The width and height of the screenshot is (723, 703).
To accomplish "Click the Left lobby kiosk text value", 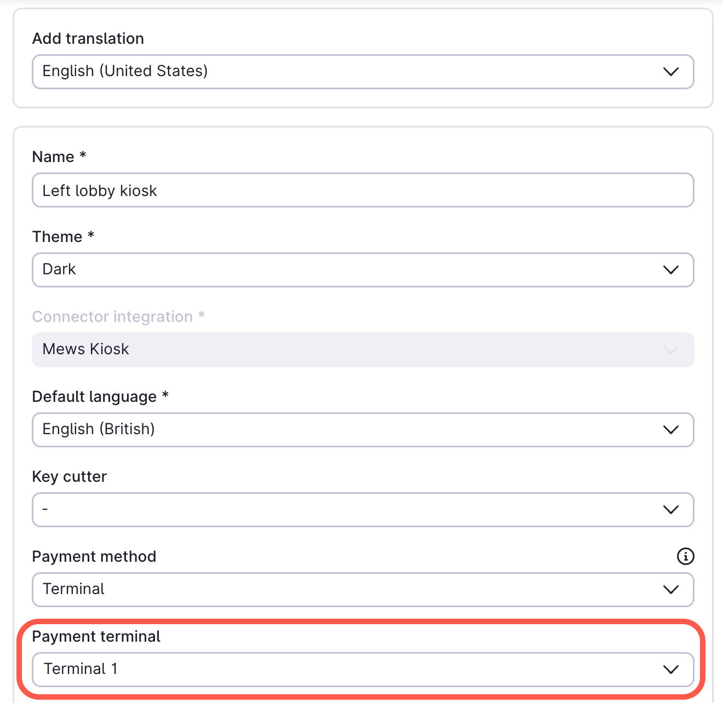I will coord(100,190).
